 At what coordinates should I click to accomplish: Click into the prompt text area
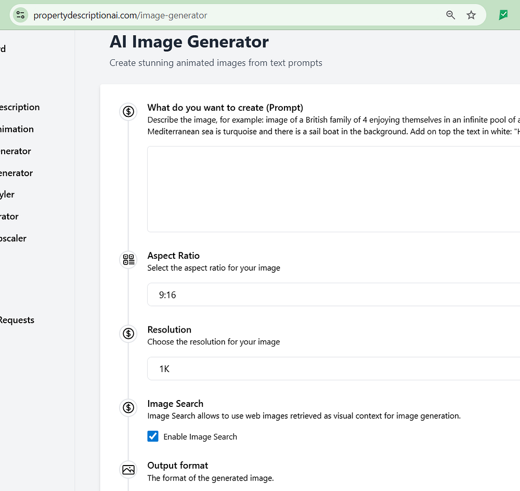(x=333, y=189)
